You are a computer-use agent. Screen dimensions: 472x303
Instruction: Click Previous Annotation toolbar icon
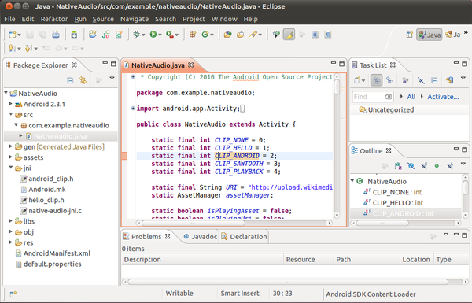click(x=28, y=48)
